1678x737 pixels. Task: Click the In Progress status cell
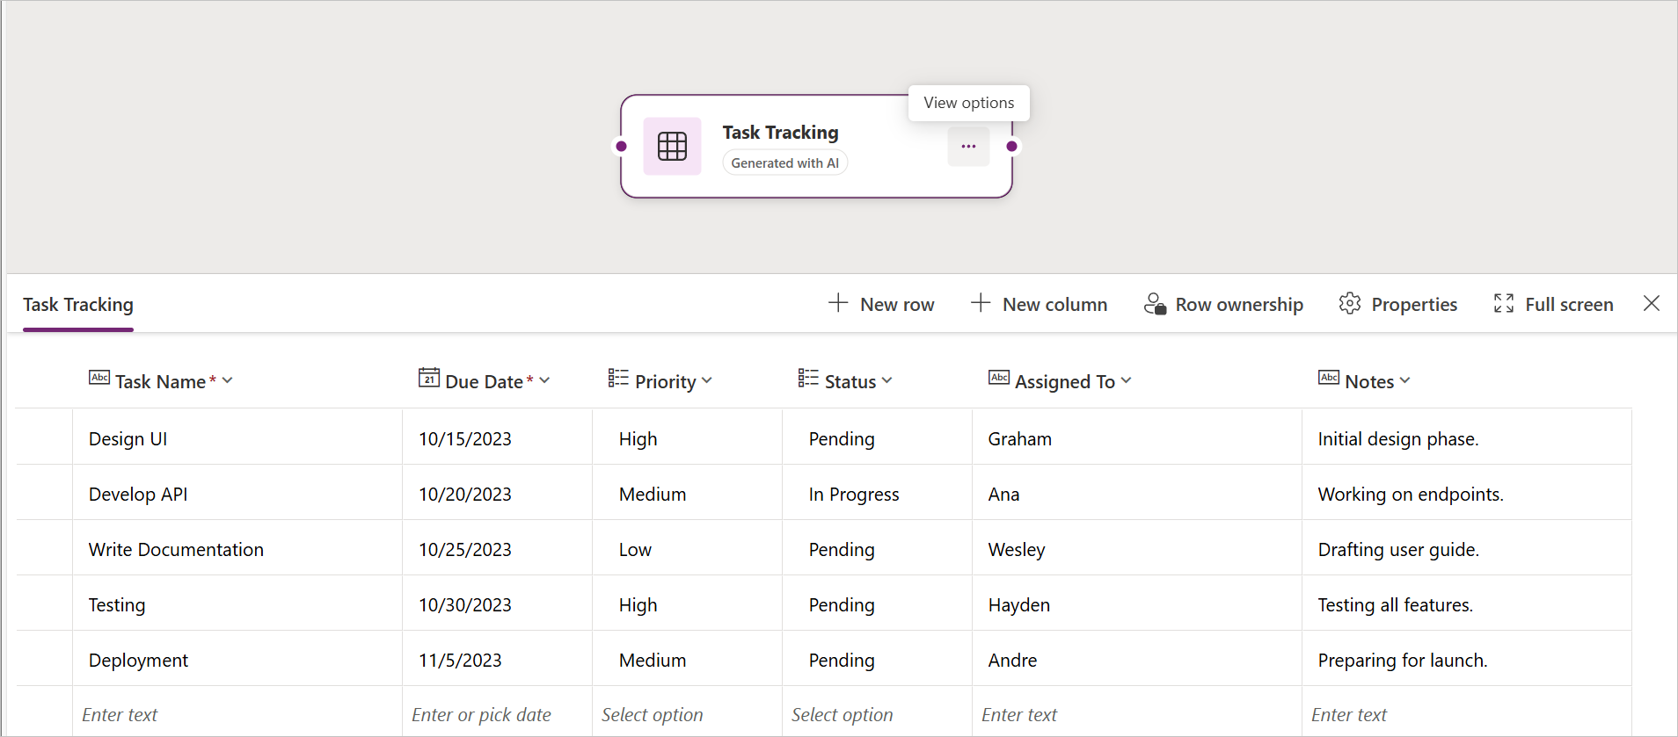(877, 494)
